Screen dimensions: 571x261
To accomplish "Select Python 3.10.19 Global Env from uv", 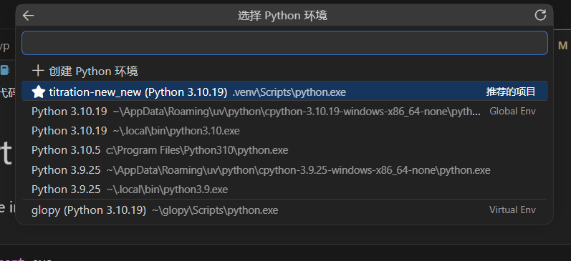I will [x=284, y=112].
